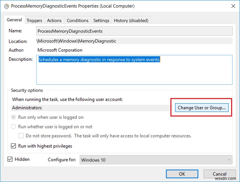Screen dimensions: 240x182
Task: Click Change User or Group button
Action: click(x=202, y=108)
